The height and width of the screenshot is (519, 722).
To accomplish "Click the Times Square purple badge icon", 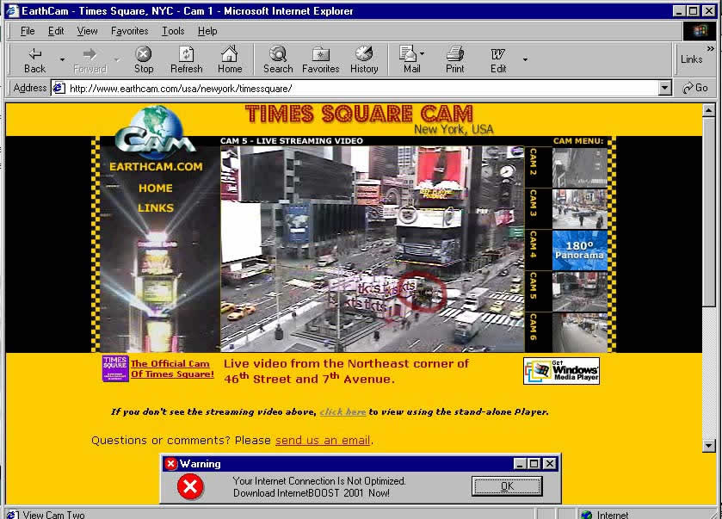I will click(x=115, y=368).
